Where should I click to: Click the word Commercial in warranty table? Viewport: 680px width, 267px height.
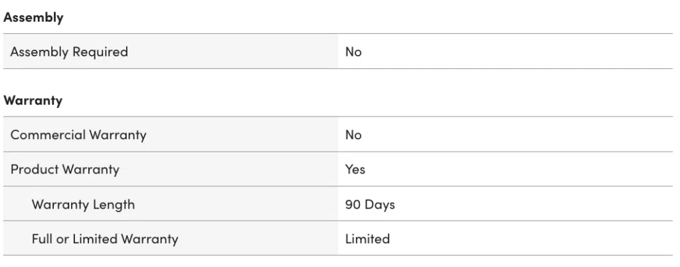[x=48, y=135]
